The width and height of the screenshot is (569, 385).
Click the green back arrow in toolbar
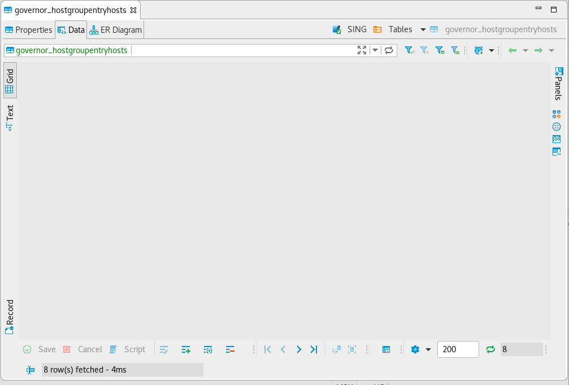point(512,50)
